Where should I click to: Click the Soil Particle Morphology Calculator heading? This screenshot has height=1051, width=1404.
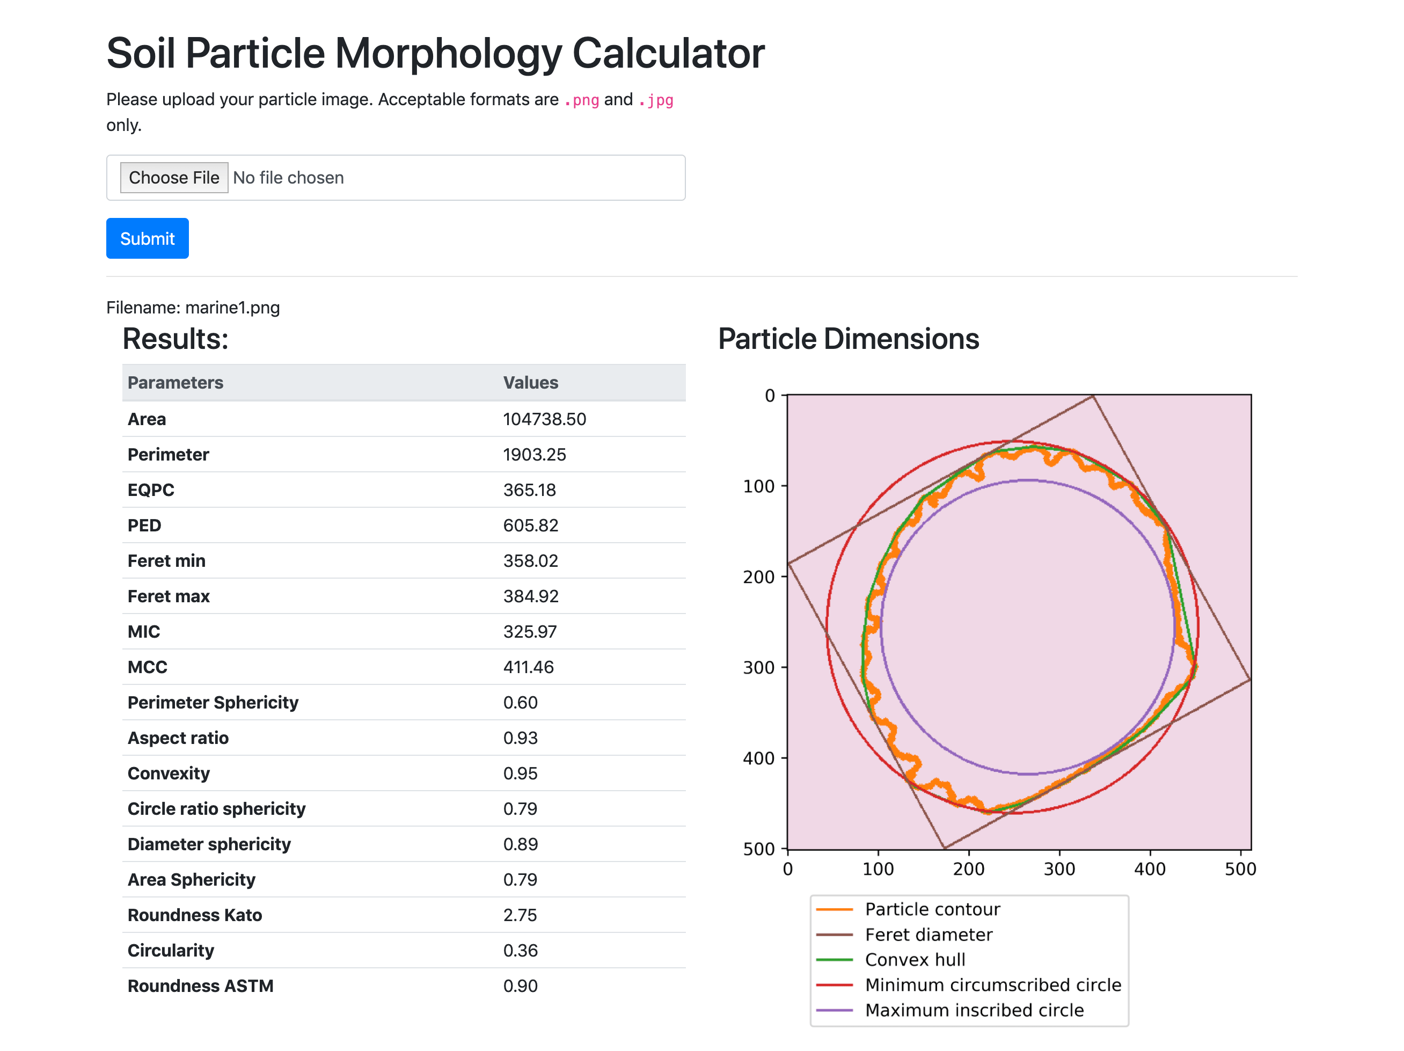(435, 53)
